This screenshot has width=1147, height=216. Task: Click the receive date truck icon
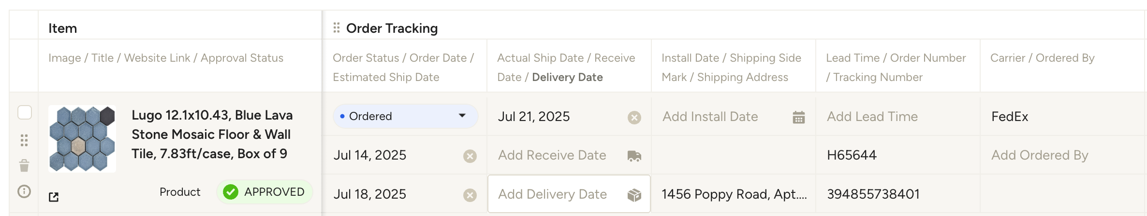634,156
